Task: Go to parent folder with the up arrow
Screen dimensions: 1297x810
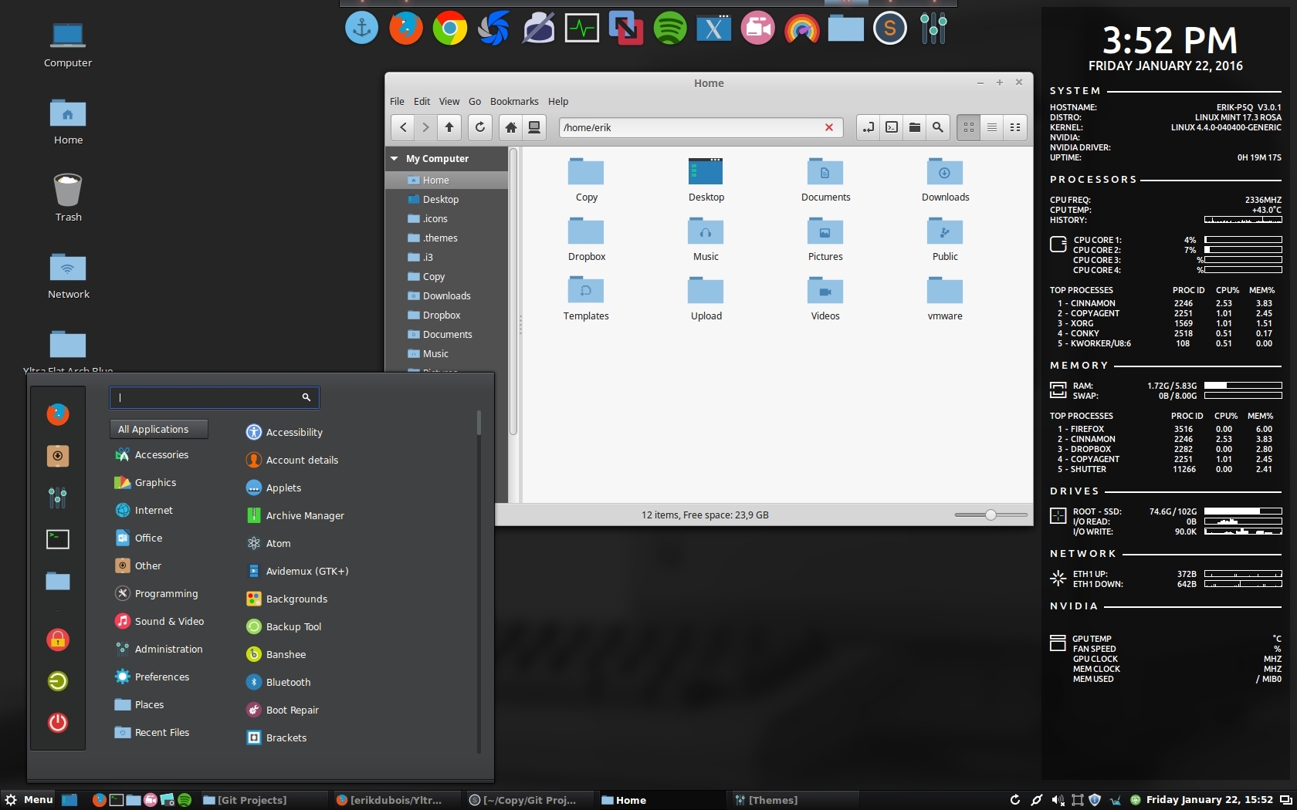Action: tap(449, 127)
